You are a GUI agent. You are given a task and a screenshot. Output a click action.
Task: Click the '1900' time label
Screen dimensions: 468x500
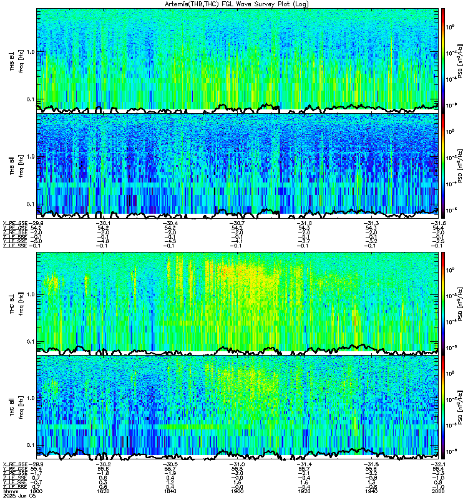pos(237,491)
